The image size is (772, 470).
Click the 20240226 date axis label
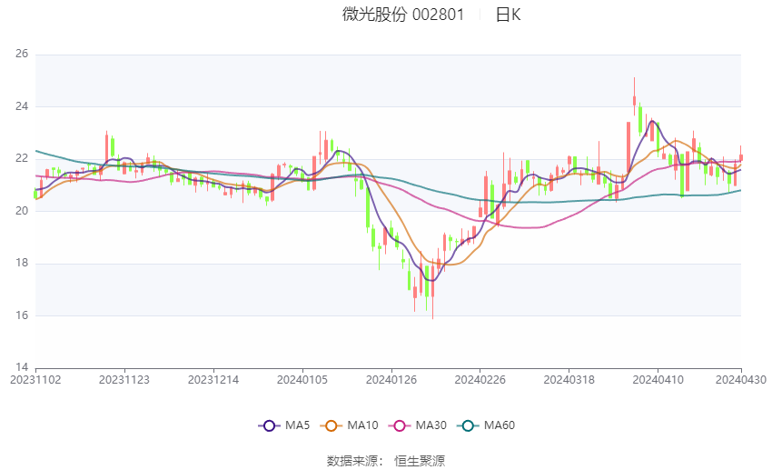(x=480, y=380)
